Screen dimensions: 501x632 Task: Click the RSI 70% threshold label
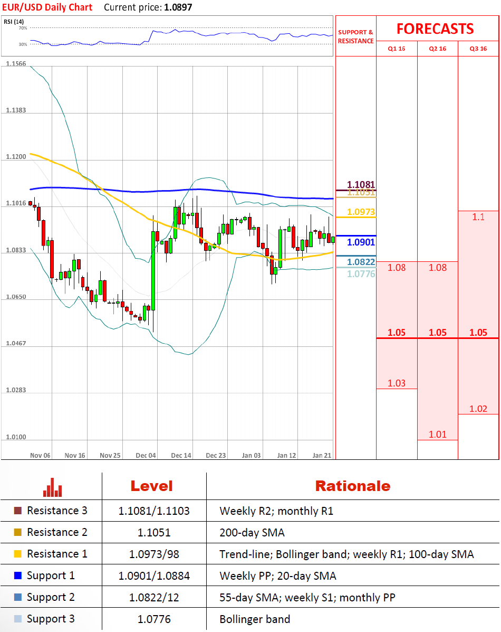point(23,28)
